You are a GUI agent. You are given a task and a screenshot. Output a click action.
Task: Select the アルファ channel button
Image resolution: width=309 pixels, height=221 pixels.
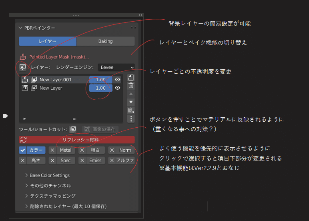(125, 161)
